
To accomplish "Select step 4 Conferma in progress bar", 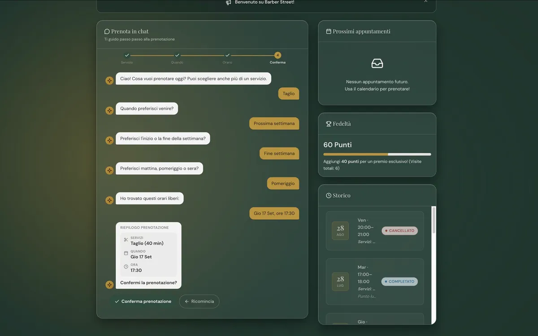I will 278,55.
